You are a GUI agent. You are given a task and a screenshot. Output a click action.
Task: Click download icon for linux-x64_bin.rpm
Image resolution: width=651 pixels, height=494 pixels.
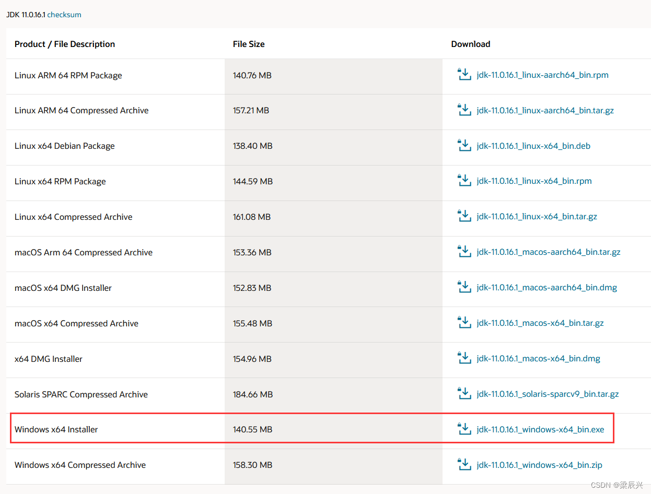(464, 181)
